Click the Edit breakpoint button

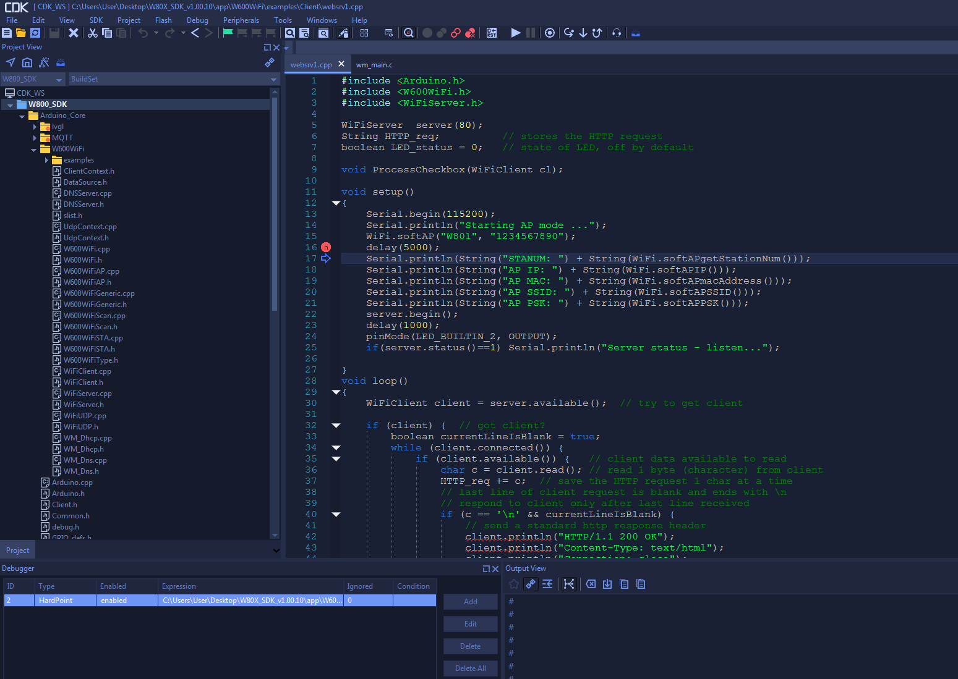coord(471,624)
